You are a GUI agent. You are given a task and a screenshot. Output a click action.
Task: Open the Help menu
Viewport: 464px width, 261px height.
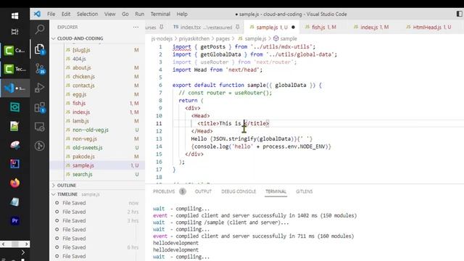click(x=182, y=14)
